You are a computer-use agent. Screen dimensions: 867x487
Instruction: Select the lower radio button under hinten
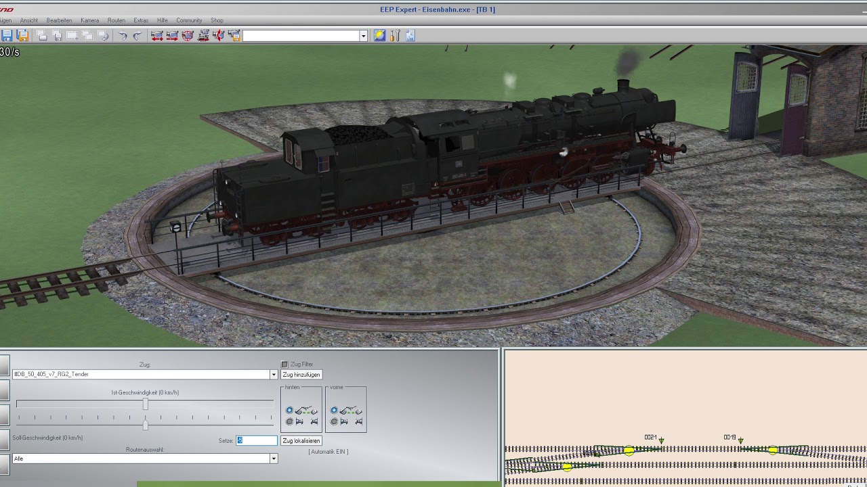point(289,421)
